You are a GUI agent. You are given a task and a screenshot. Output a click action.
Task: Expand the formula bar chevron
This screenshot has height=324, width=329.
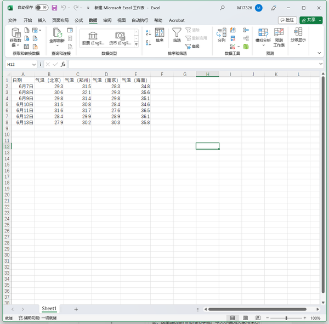click(321, 64)
